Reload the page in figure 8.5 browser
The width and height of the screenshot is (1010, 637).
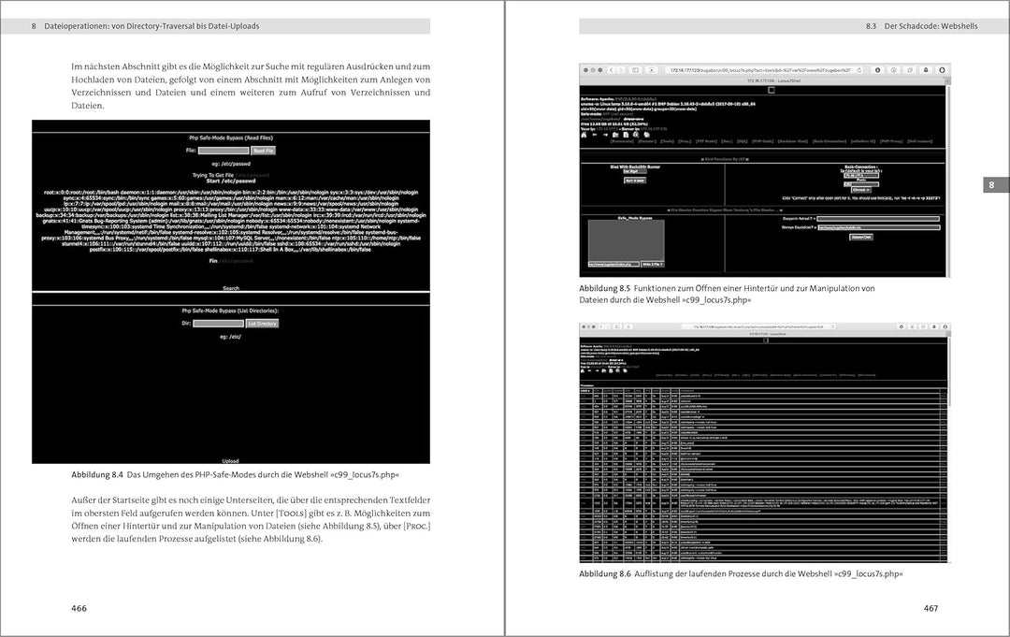click(x=858, y=70)
